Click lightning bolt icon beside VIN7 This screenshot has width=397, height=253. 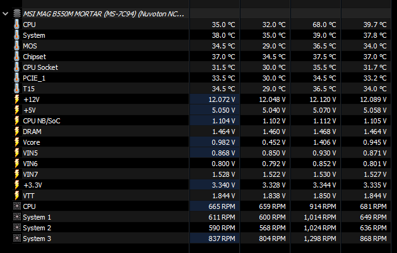click(x=16, y=174)
